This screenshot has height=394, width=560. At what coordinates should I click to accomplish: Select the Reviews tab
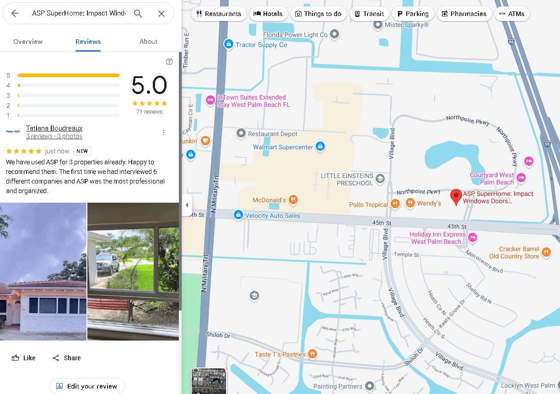(x=88, y=42)
